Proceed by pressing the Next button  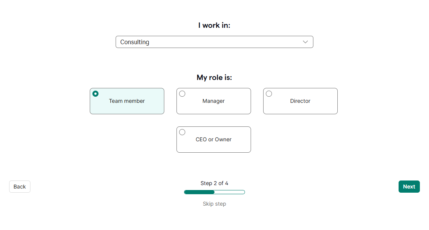coord(409,187)
